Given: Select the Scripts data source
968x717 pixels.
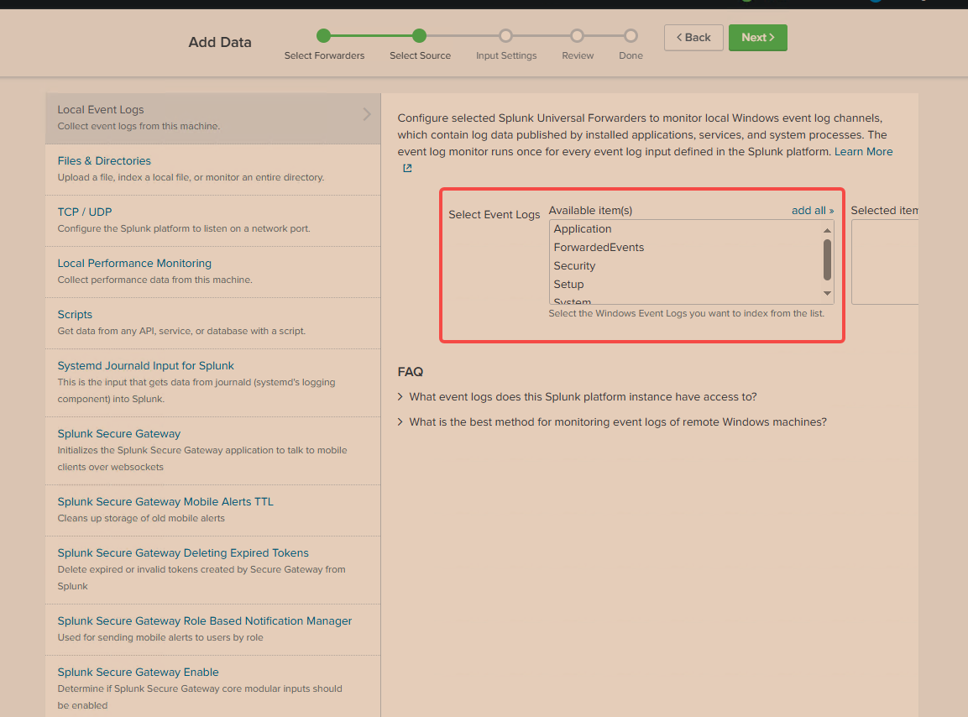Looking at the screenshot, I should 213,323.
